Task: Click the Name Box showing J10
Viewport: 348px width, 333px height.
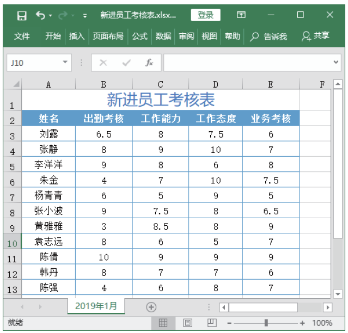Action: point(39,63)
